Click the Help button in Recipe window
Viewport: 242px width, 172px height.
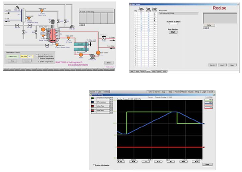209,25
